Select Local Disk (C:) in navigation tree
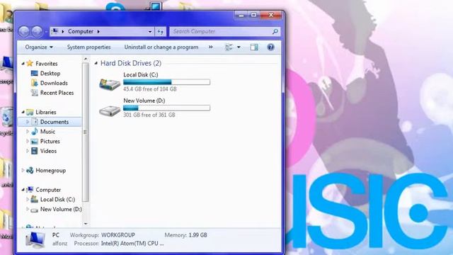This screenshot has height=255, width=453. 57,200
